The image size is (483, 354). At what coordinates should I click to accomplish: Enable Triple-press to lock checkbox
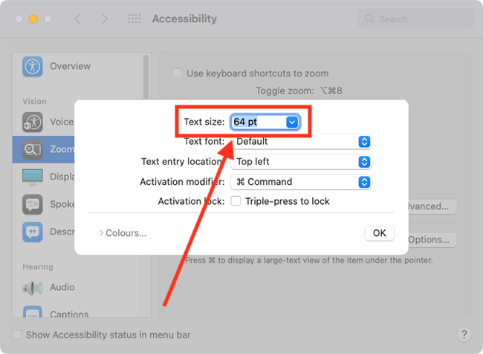[x=236, y=201]
